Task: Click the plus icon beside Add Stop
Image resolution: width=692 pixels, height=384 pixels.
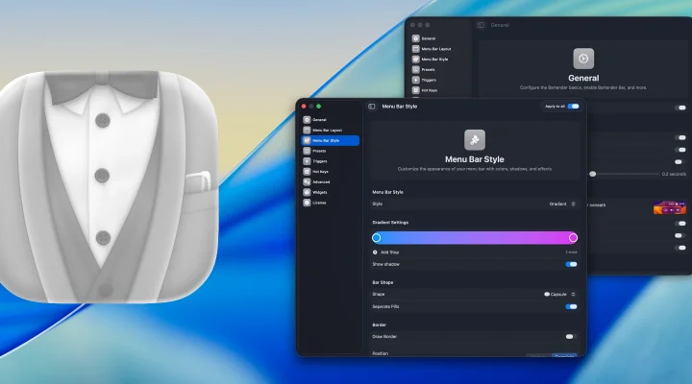Action: (x=375, y=252)
